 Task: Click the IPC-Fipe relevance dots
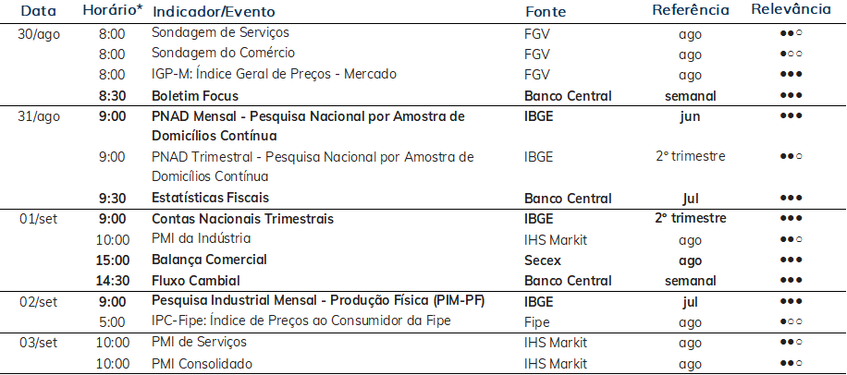[791, 322]
